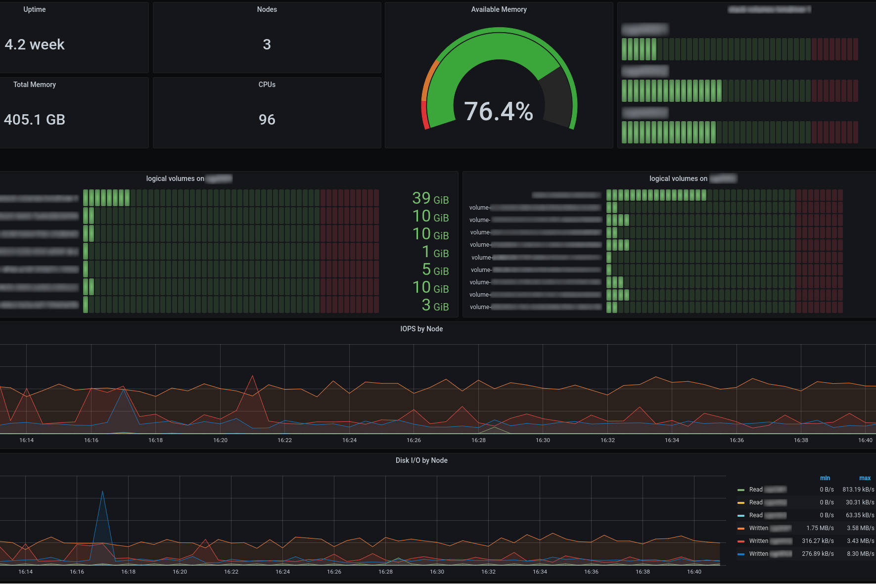The image size is (876, 584).
Task: Open the Total Memory panel title menu
Action: point(35,85)
